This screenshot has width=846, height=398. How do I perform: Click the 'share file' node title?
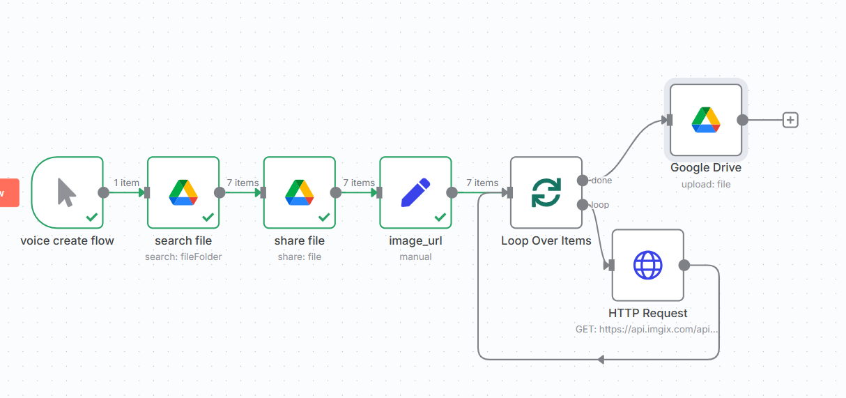(x=300, y=240)
